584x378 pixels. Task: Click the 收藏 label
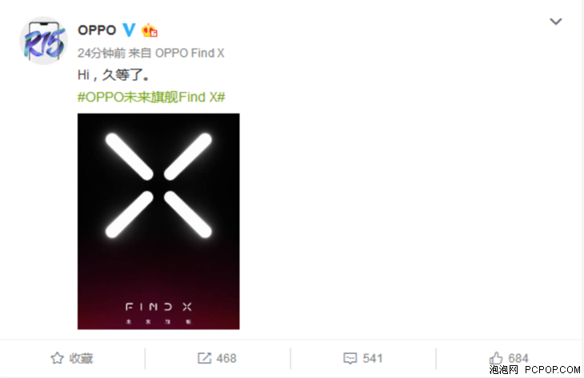point(81,358)
